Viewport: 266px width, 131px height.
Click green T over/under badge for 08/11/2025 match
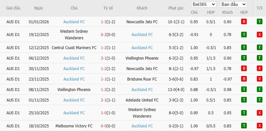[x=259, y=89]
